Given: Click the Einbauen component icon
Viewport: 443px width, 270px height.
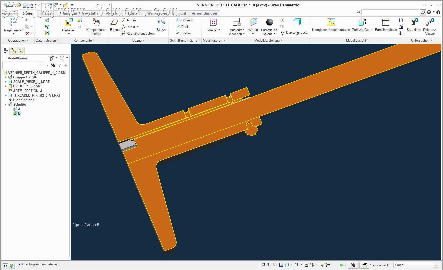Looking at the screenshot, I should pyautogui.click(x=69, y=22).
